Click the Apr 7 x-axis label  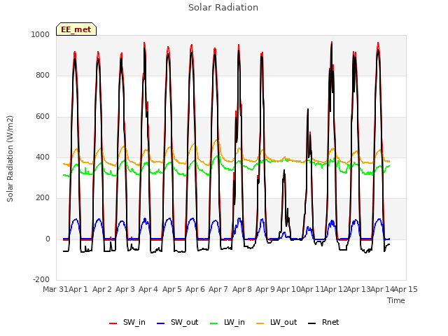218,289
